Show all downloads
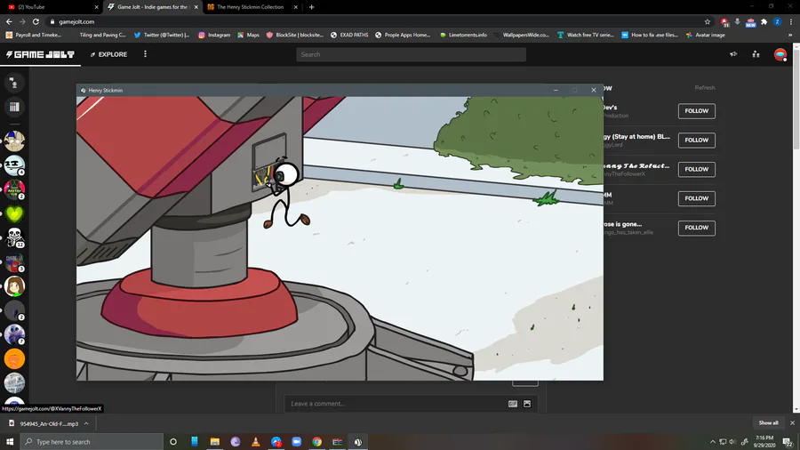This screenshot has height=450, width=800. (768, 423)
